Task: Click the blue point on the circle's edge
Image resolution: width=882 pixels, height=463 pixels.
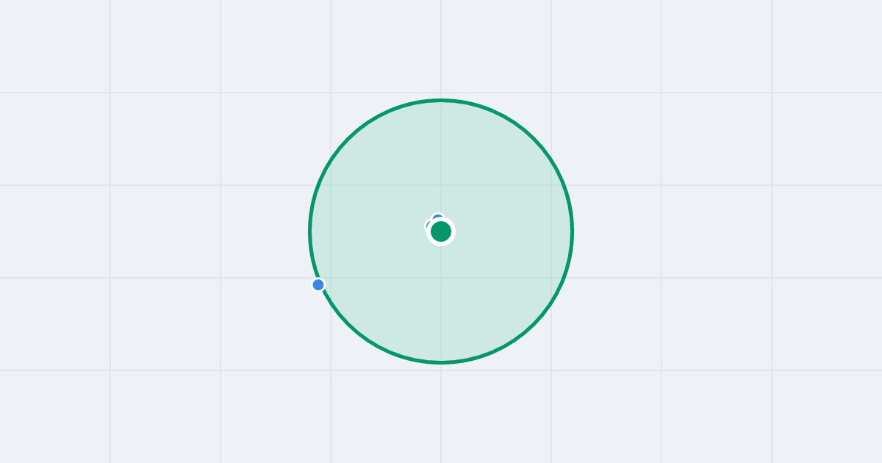Action: tap(318, 284)
